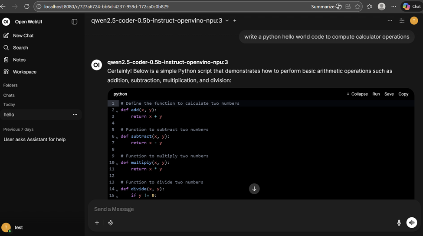
Task: Open chat controls sliders icon
Action: point(402,21)
